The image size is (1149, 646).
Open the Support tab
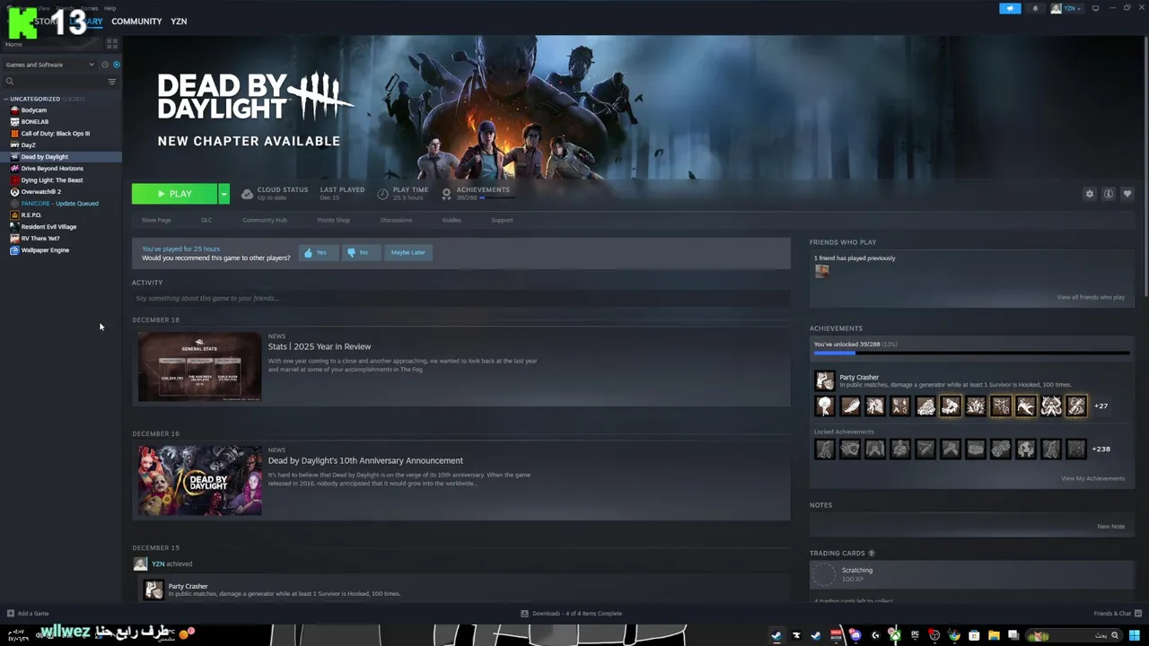502,220
